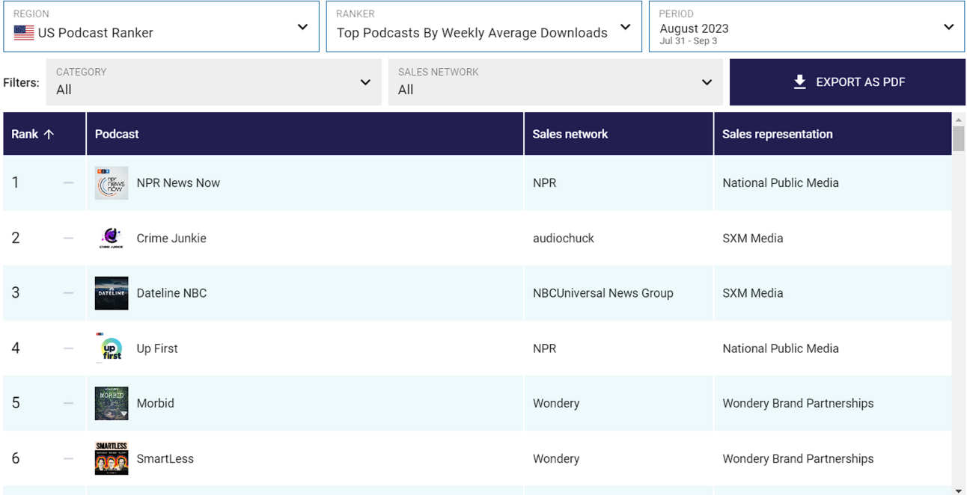Open the Morbid podcast artwork
Viewport: 967px width, 495px height.
(111, 402)
